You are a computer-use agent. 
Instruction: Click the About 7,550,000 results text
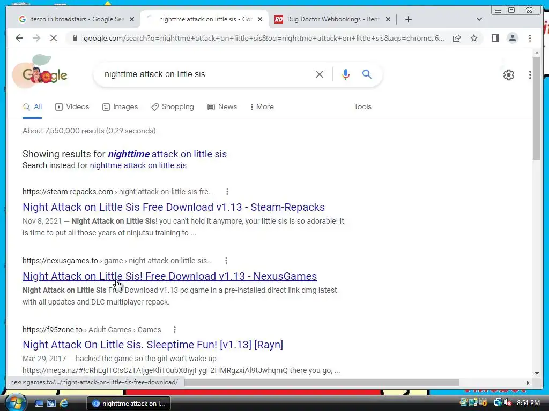coord(89,131)
